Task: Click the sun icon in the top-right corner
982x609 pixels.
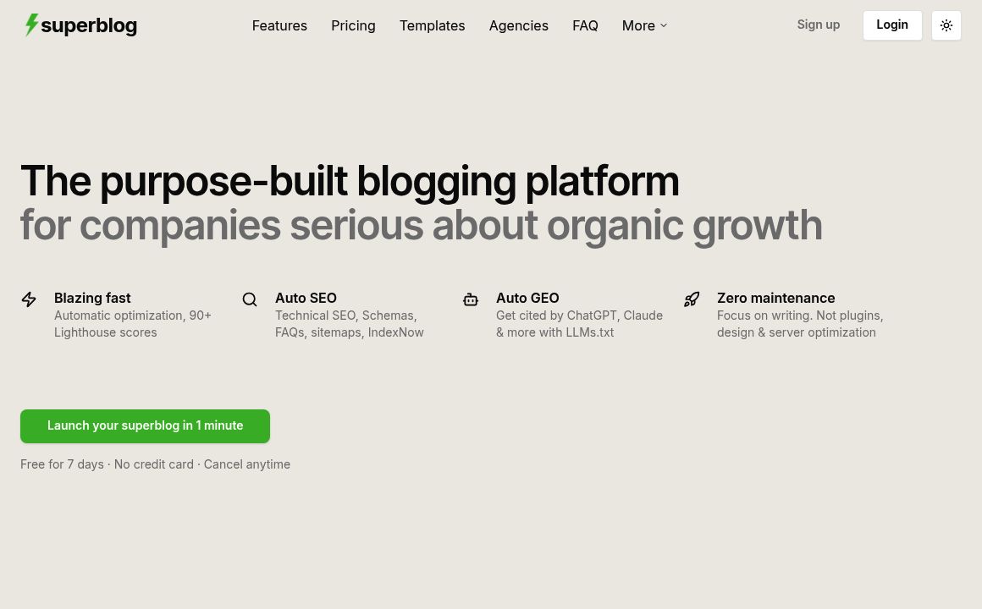Action: click(x=946, y=25)
